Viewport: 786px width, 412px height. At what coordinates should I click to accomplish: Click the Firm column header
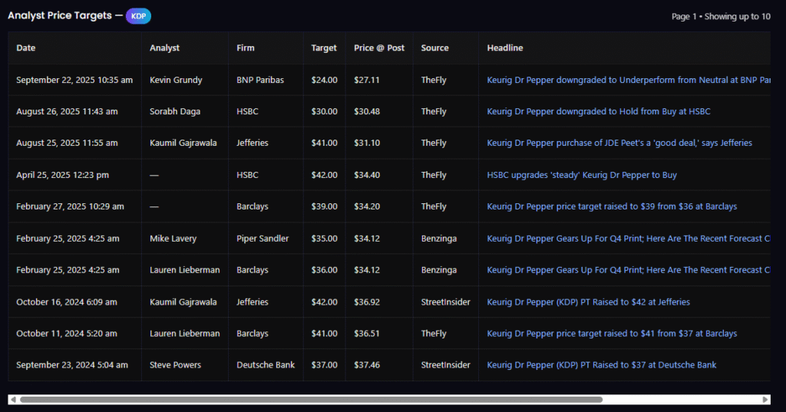coord(246,48)
